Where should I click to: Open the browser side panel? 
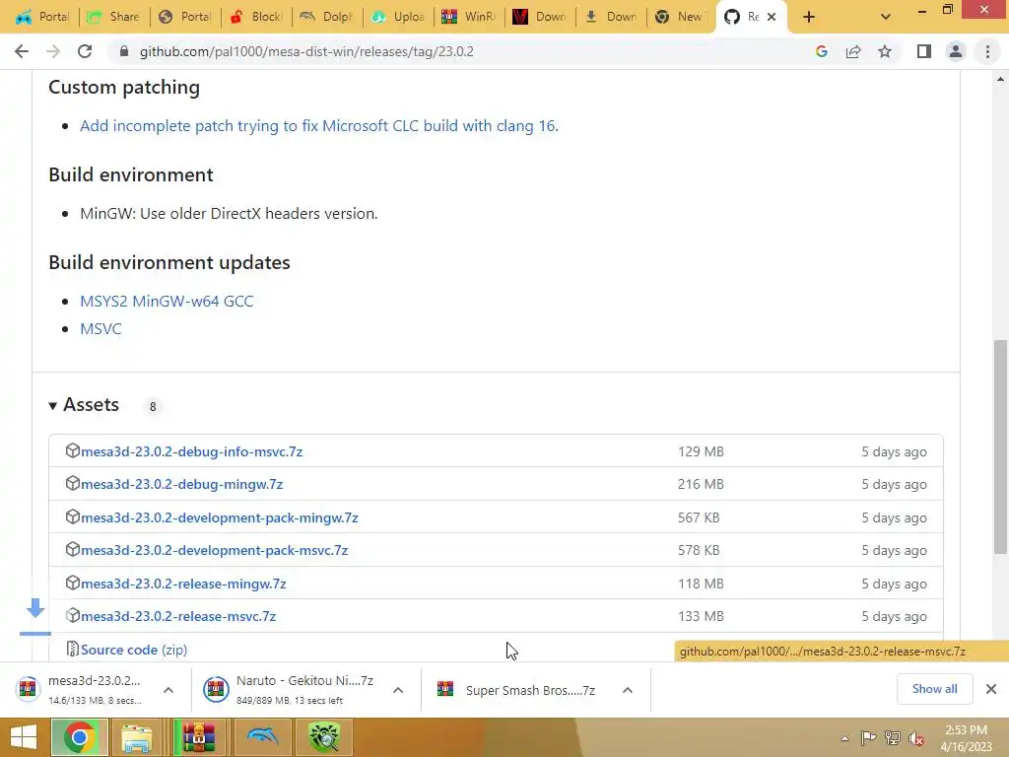coord(924,51)
